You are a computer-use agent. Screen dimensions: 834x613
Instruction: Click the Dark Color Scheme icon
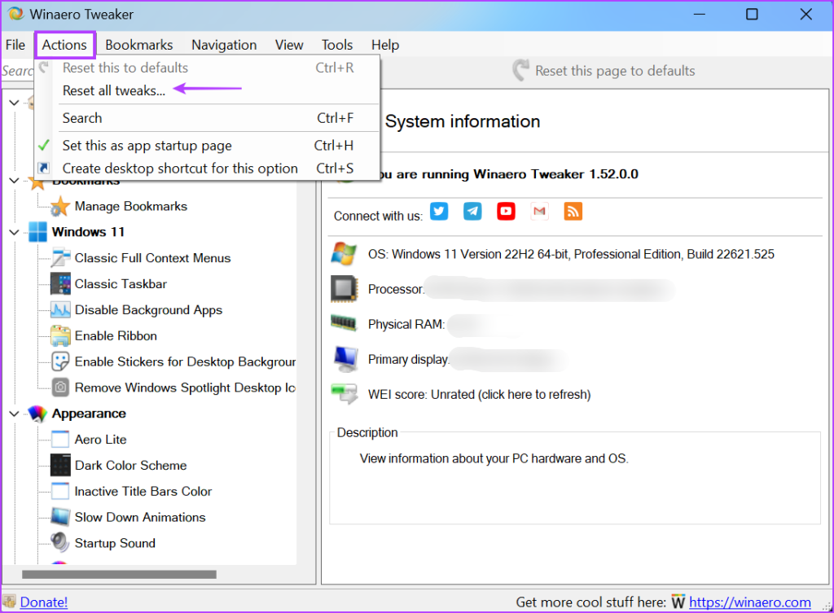pyautogui.click(x=60, y=465)
